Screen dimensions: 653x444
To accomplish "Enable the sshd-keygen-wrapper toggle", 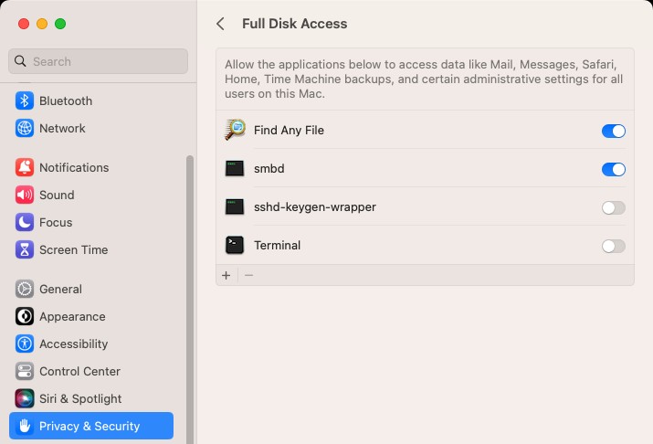I will [613, 207].
